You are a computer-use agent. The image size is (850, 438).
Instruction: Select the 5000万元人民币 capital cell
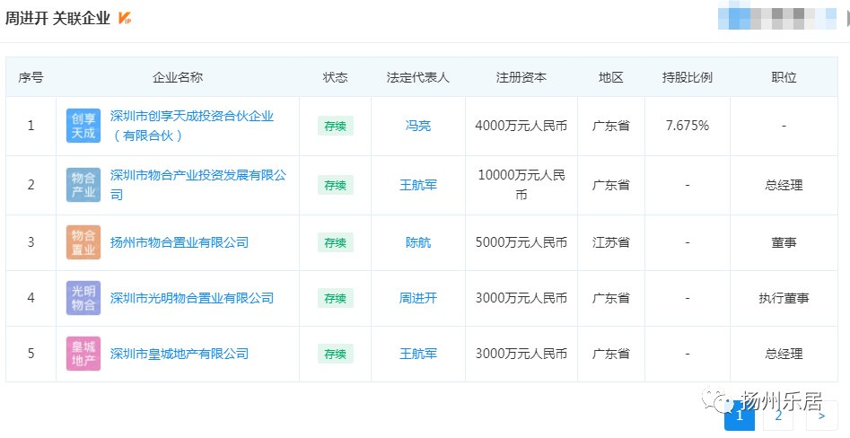[521, 242]
